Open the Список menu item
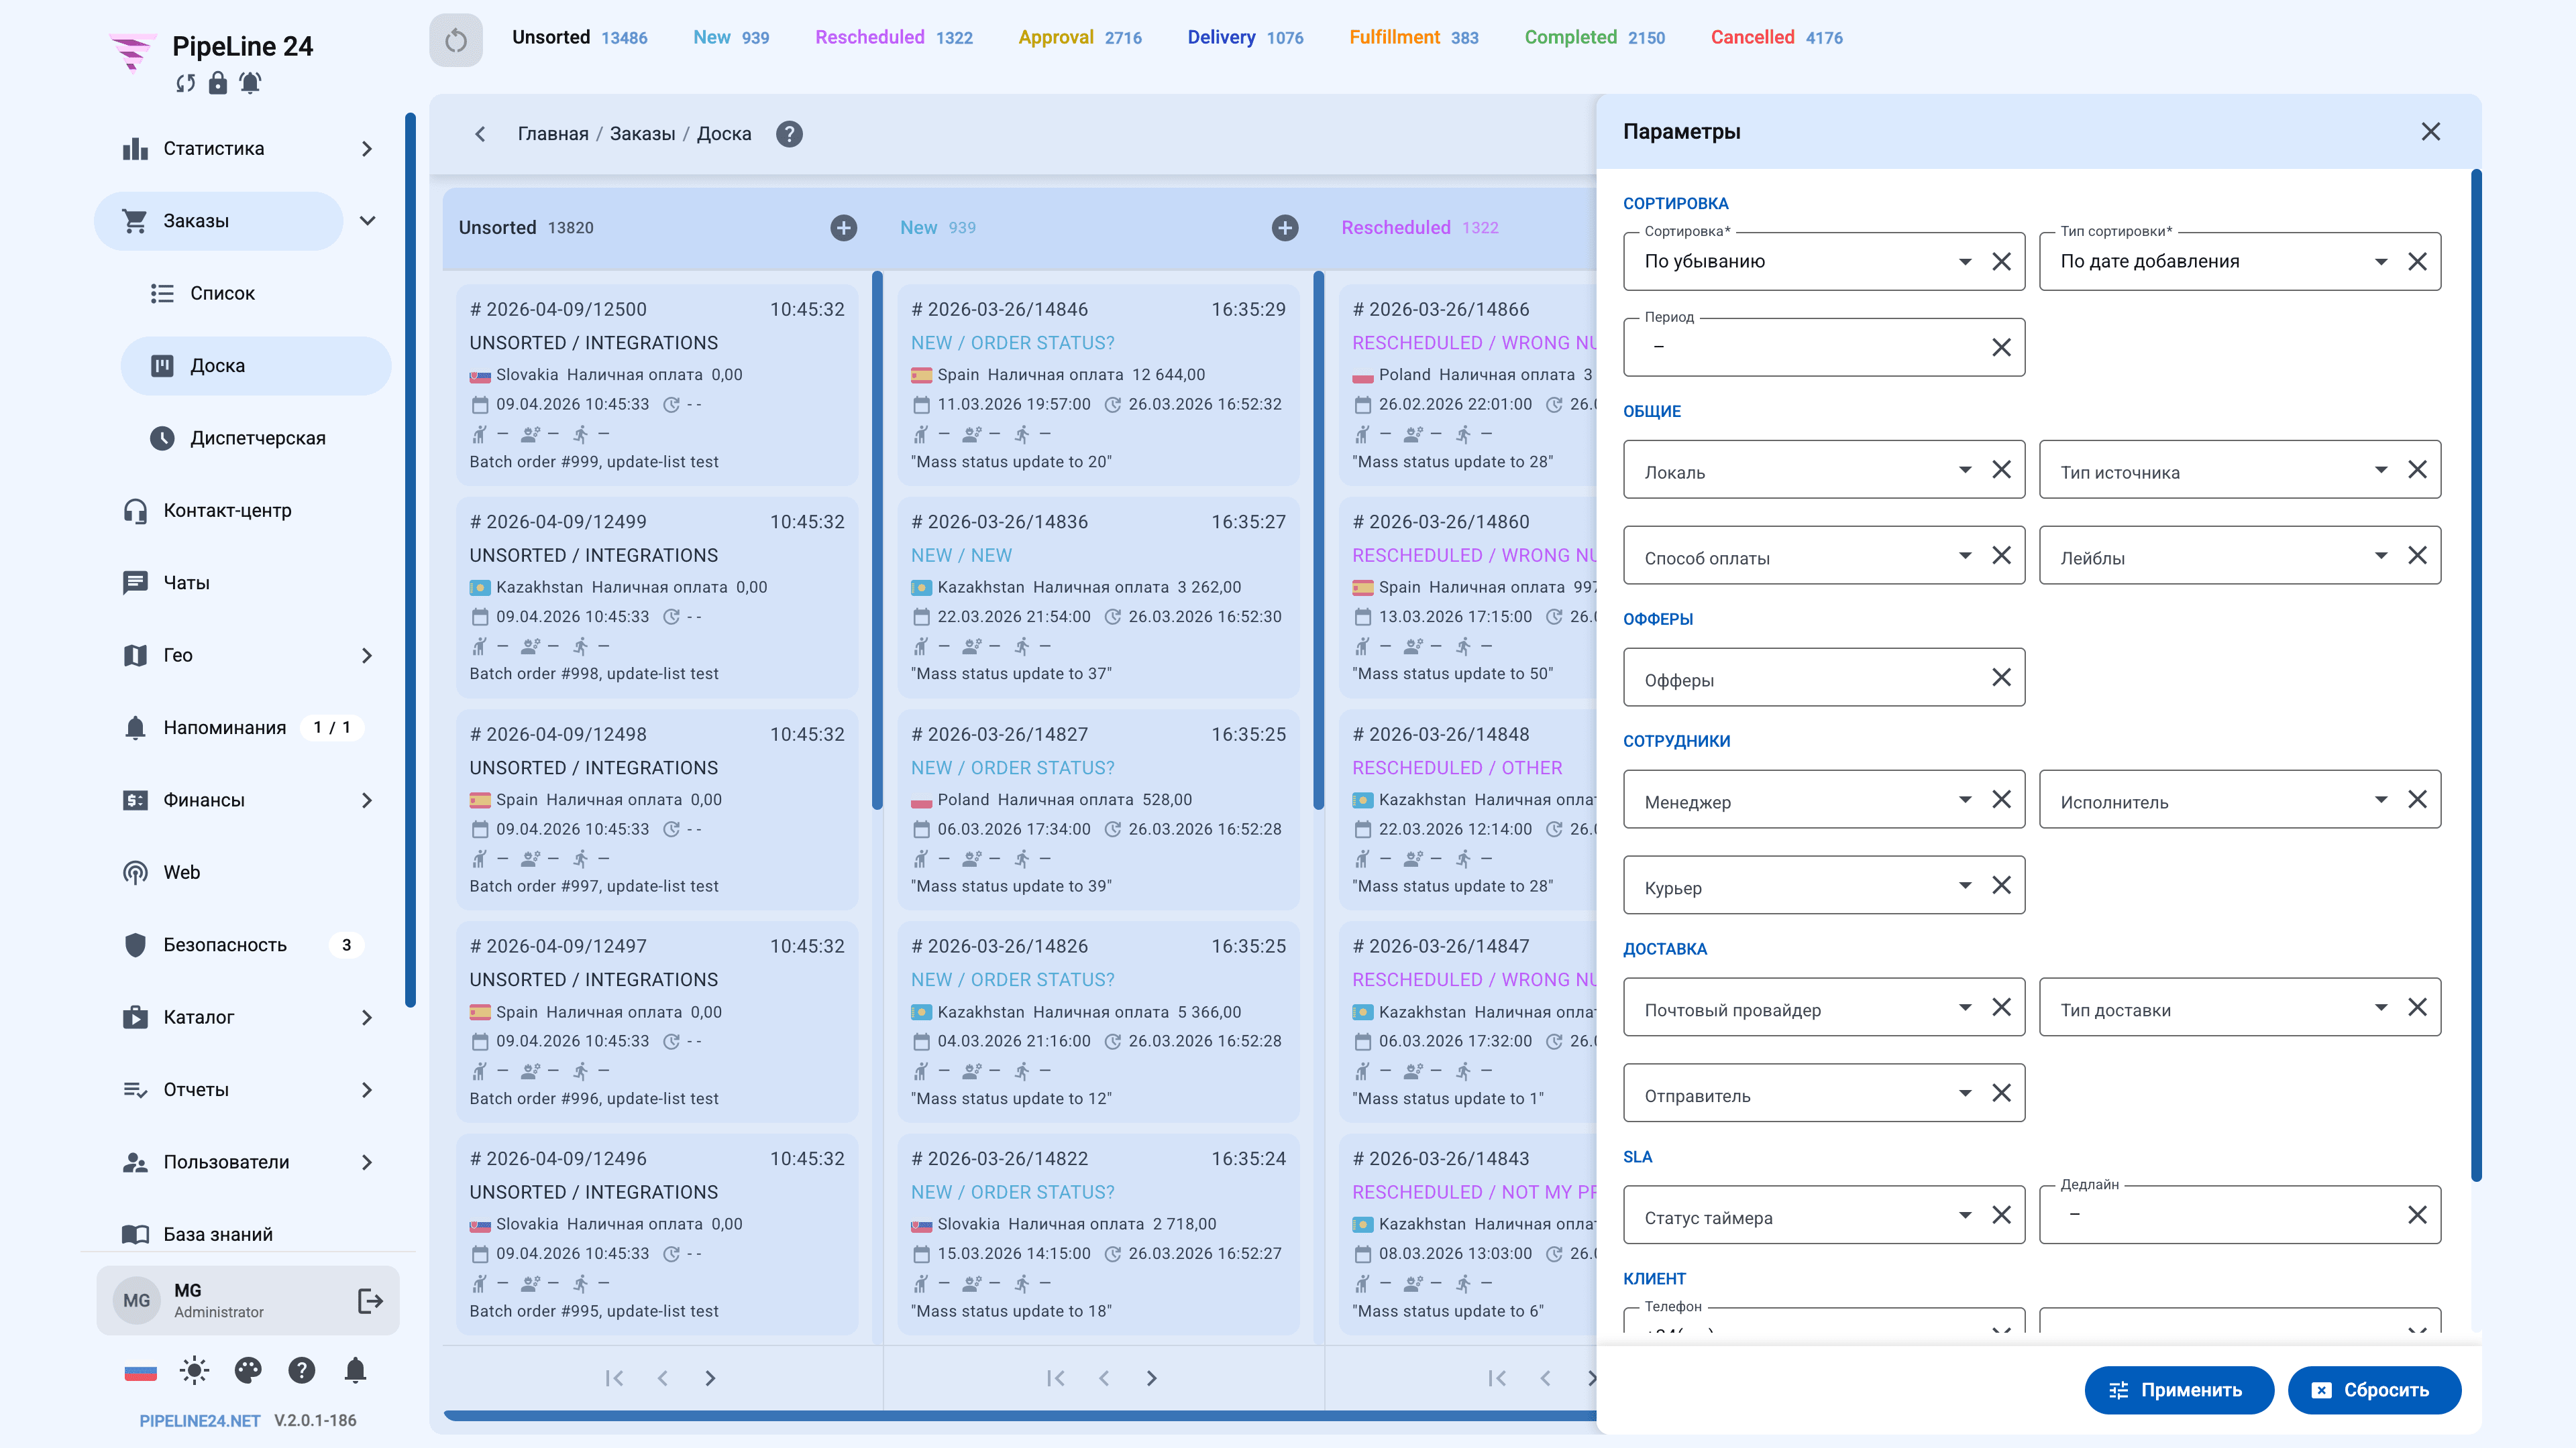 pyautogui.click(x=256, y=294)
